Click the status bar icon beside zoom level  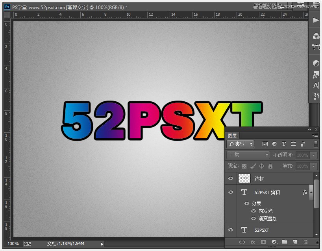point(27,244)
